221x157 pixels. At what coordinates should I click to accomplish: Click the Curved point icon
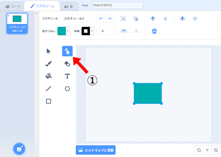pyautogui.click(x=124, y=31)
